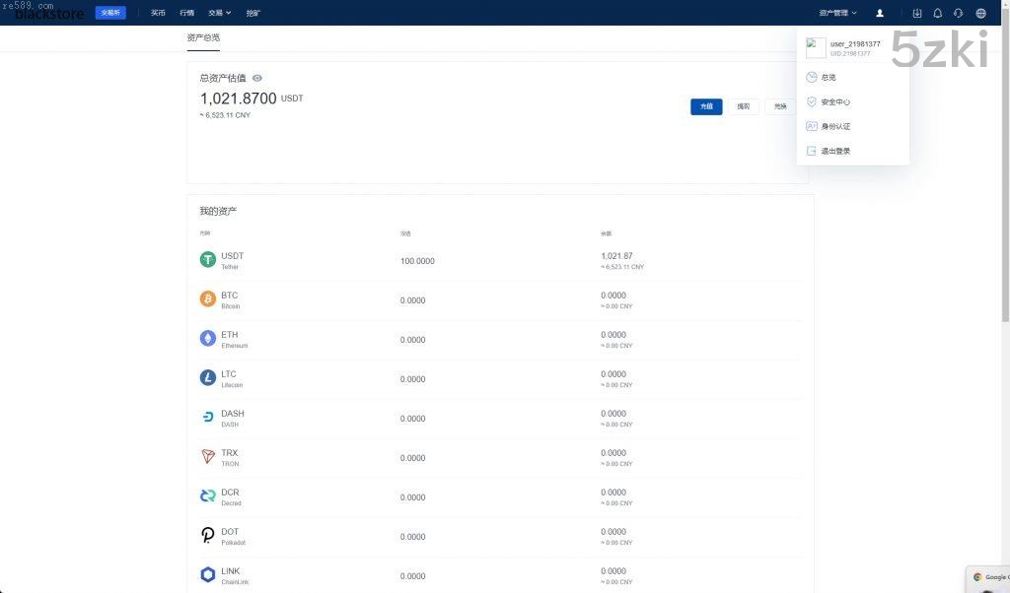
Task: Open language selector globe icon
Action: click(980, 13)
